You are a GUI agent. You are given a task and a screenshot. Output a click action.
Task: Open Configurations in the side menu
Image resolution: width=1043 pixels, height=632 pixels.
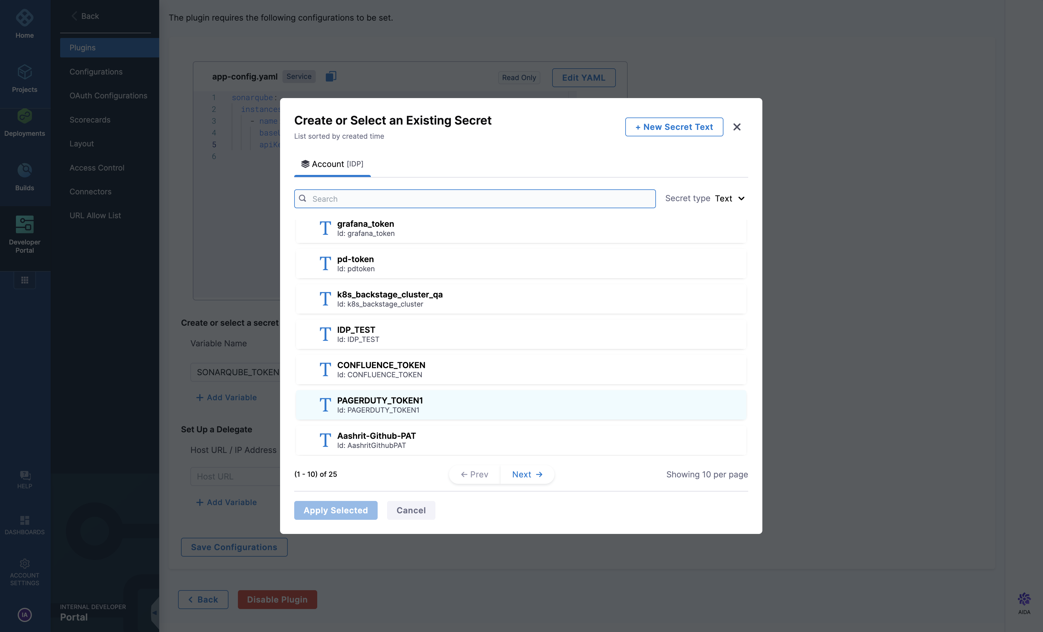click(96, 72)
